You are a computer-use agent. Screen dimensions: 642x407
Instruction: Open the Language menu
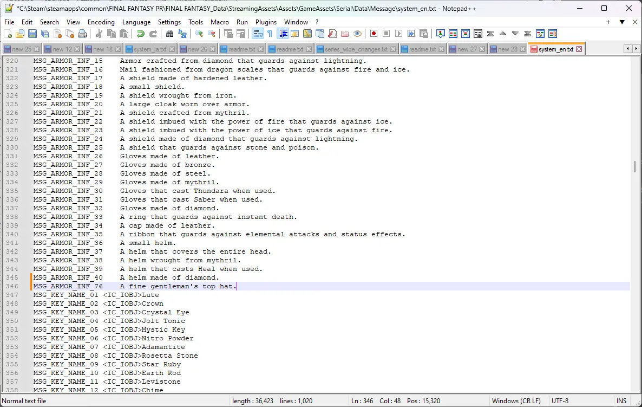[x=136, y=22]
